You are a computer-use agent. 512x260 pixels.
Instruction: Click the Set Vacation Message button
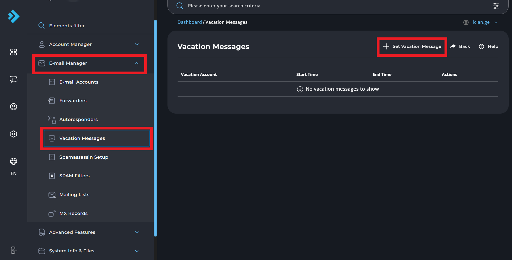(x=412, y=46)
